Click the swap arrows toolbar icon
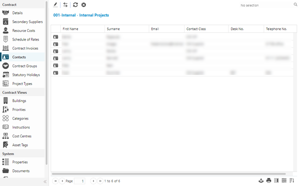 tap(65, 5)
